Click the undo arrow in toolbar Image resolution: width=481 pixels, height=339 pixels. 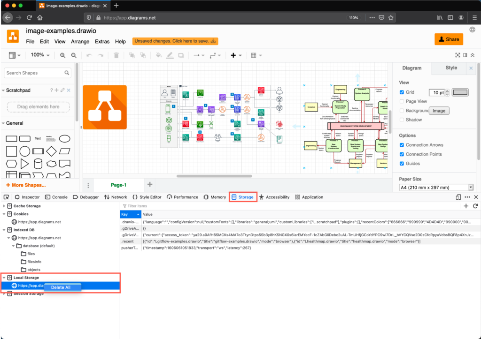[89, 55]
